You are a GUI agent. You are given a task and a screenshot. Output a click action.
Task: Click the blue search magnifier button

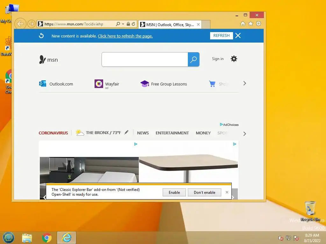coord(194,59)
